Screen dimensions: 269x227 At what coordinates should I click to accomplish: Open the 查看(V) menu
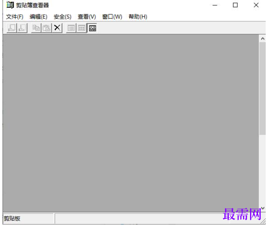87,17
